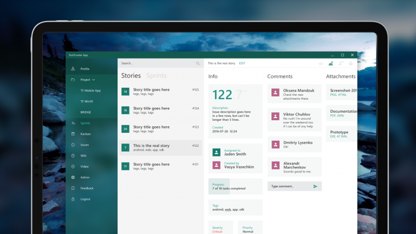This screenshot has width=416, height=234.
Task: Open Feedback bookmark icon
Action: click(x=73, y=188)
